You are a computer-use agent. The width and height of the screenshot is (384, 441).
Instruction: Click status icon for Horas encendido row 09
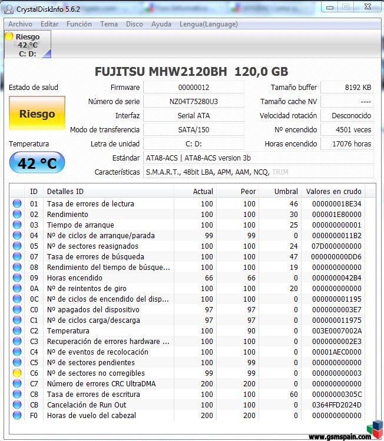17,278
